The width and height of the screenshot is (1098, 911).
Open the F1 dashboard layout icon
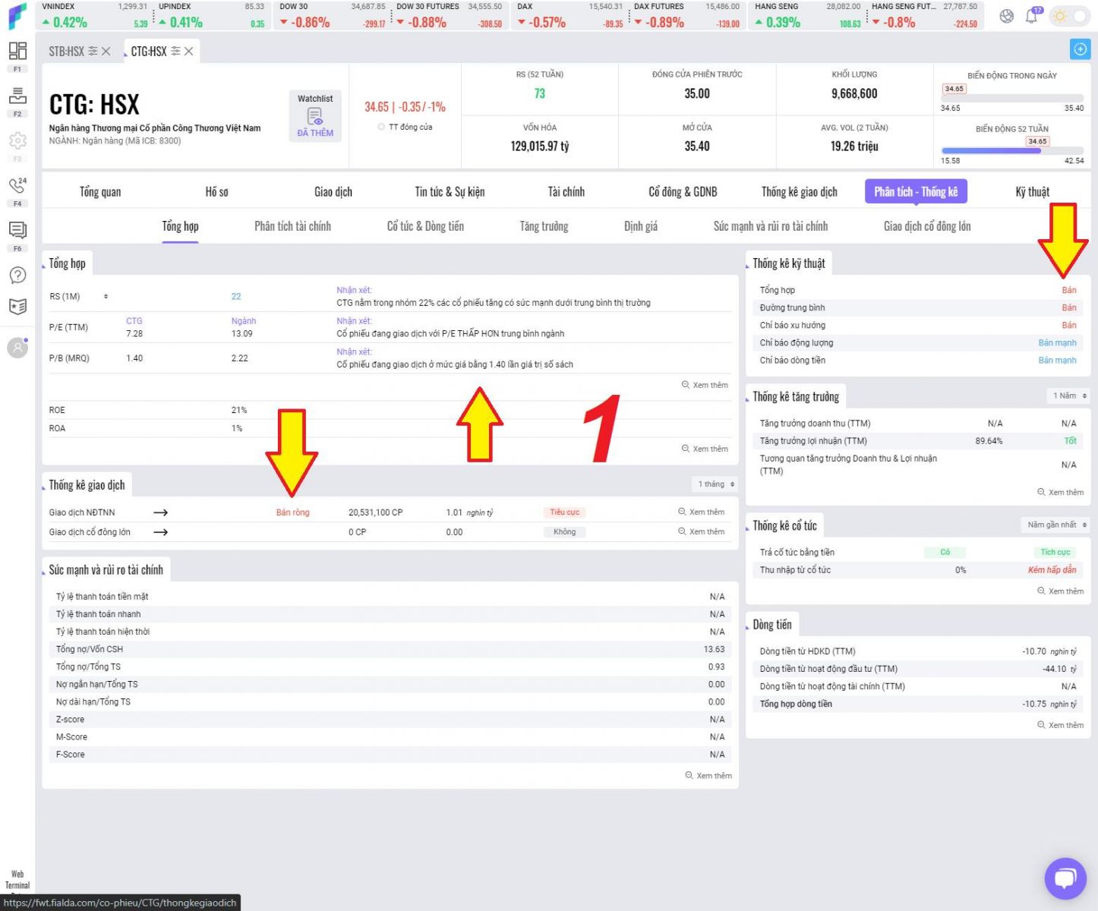[17, 51]
